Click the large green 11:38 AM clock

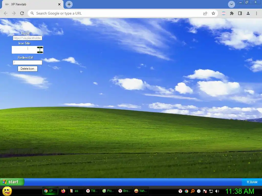click(240, 191)
